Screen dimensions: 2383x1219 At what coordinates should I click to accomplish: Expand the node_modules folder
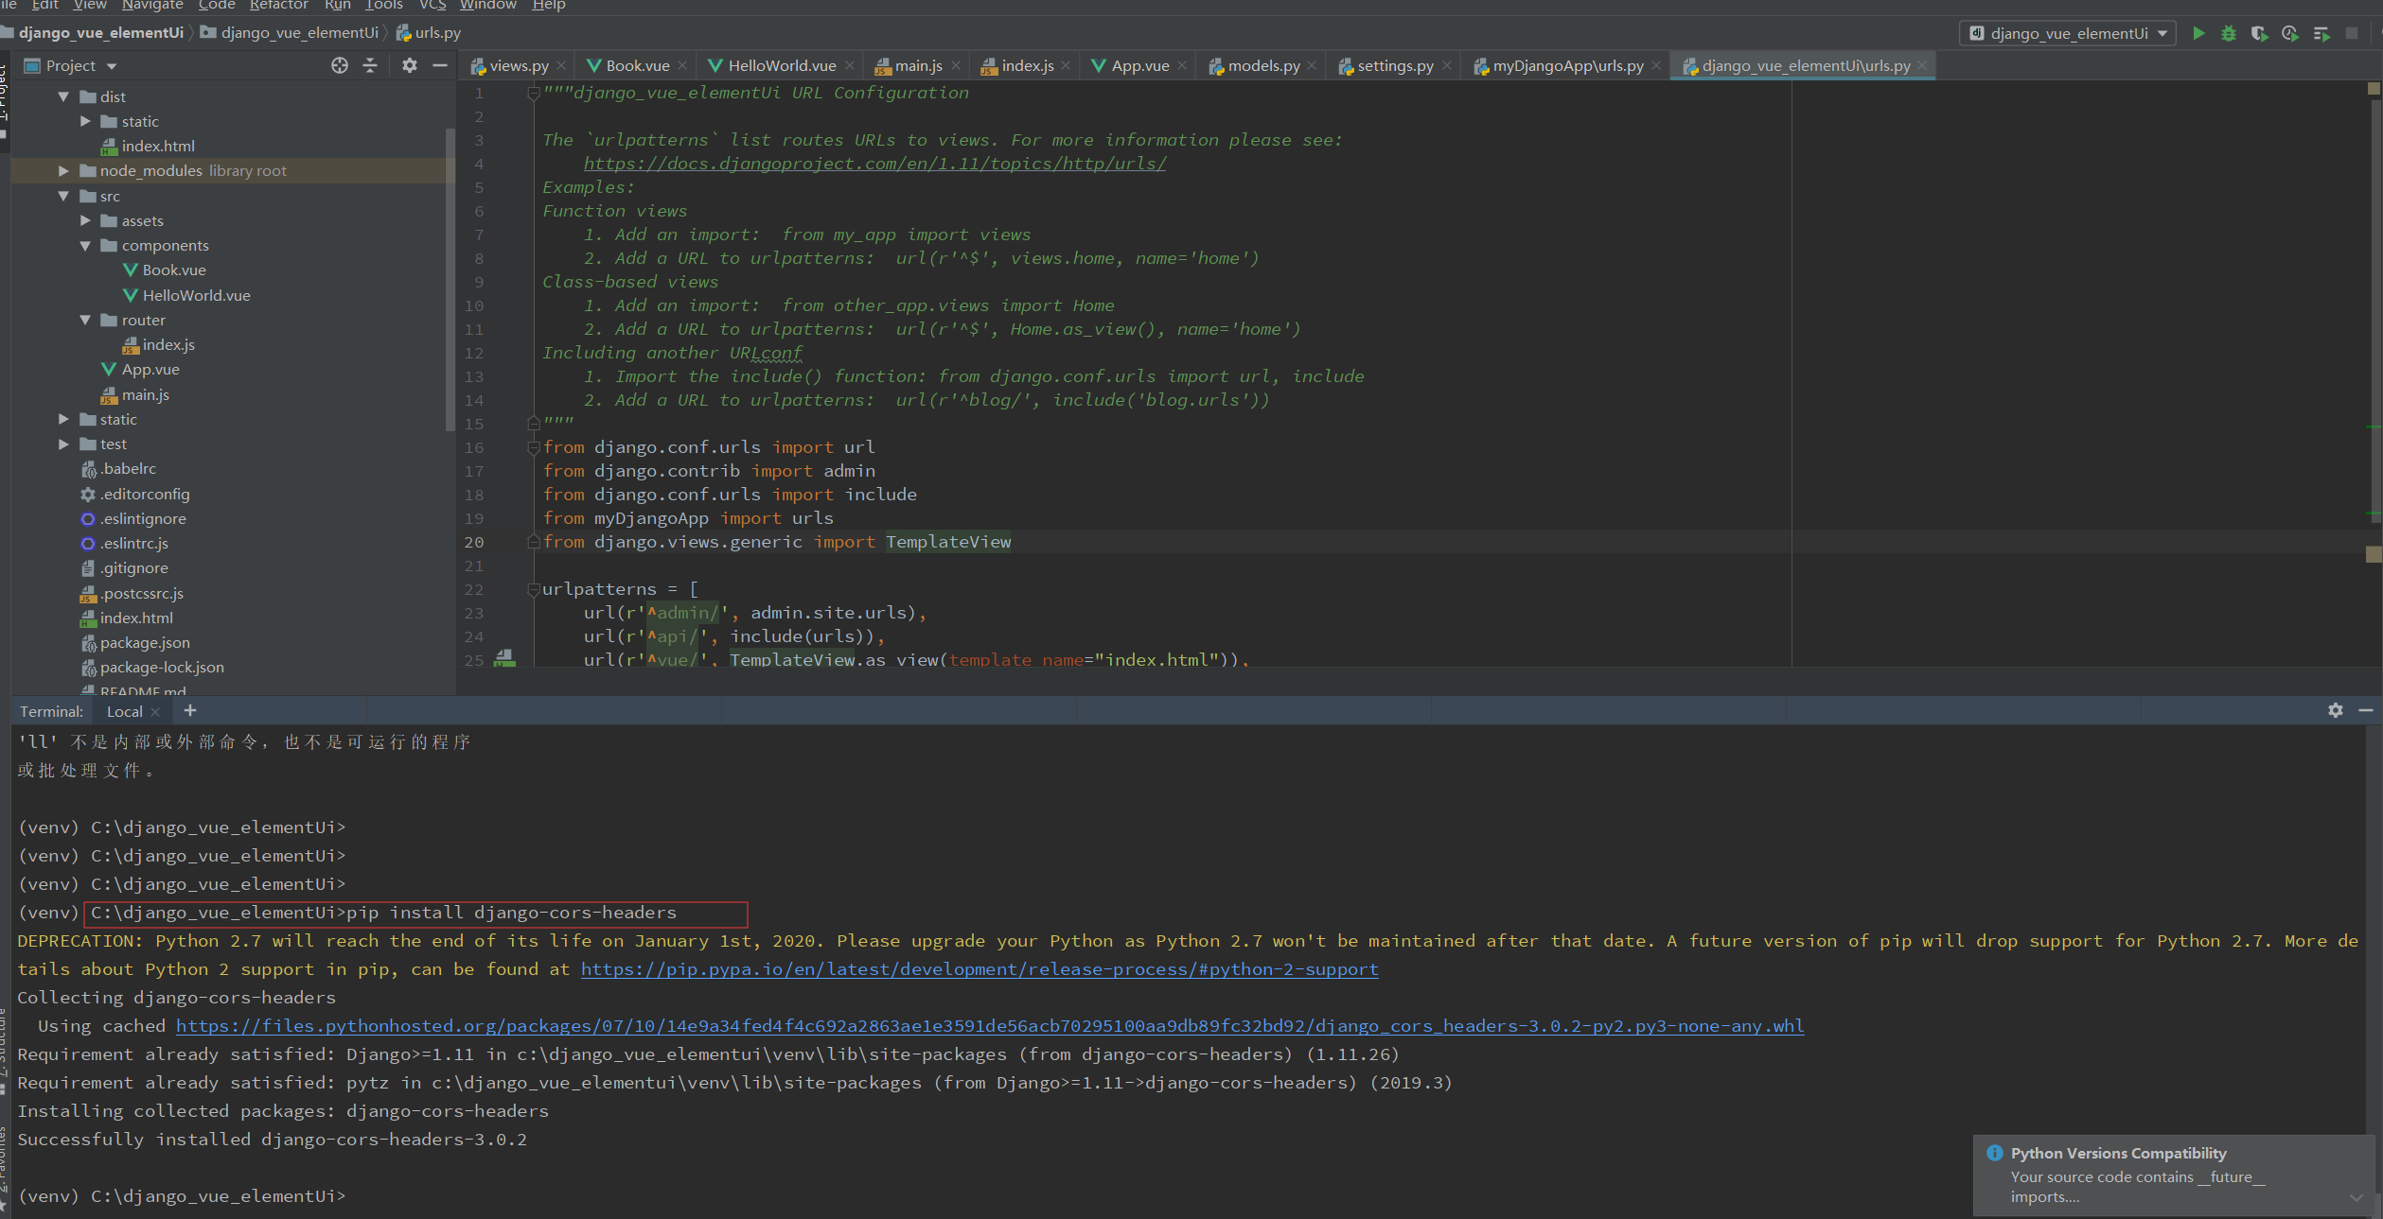[x=63, y=170]
